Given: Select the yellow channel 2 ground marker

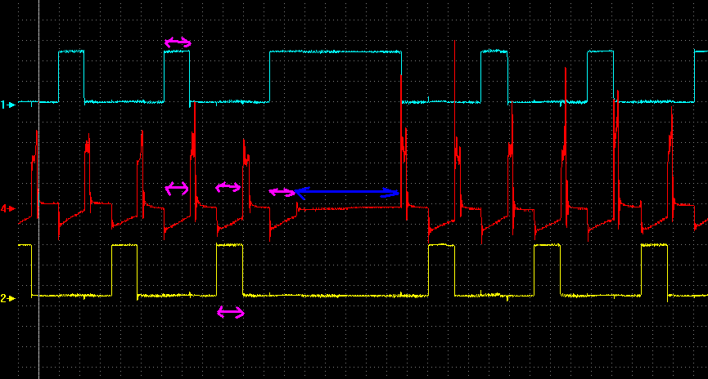Looking at the screenshot, I should [8, 298].
